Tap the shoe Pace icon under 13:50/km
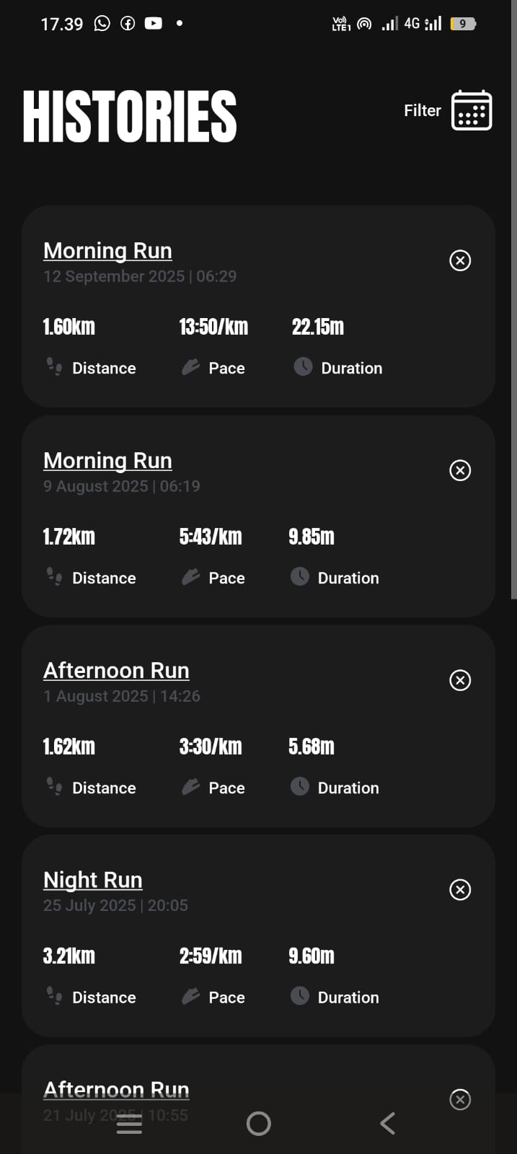The height and width of the screenshot is (1154, 517). [190, 367]
